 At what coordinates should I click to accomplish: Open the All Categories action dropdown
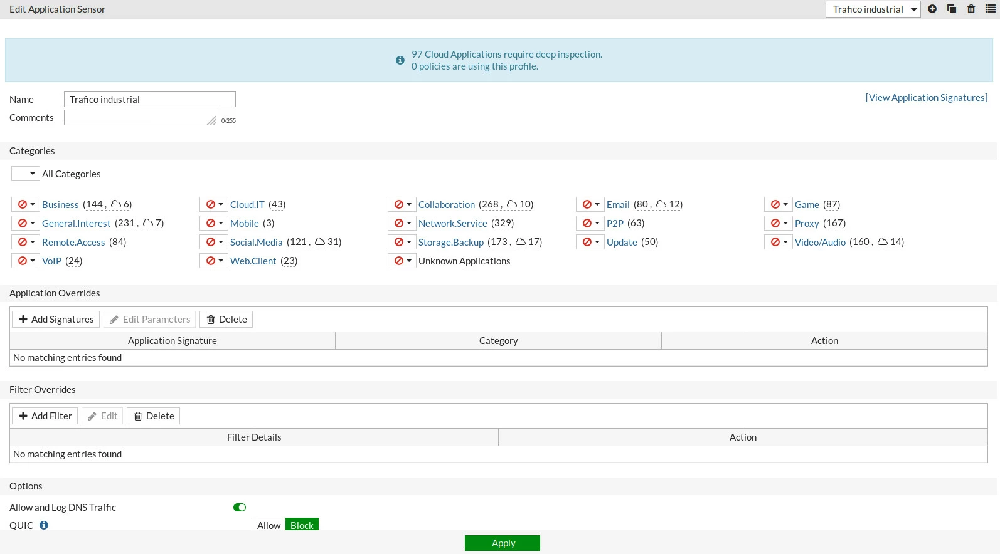26,174
